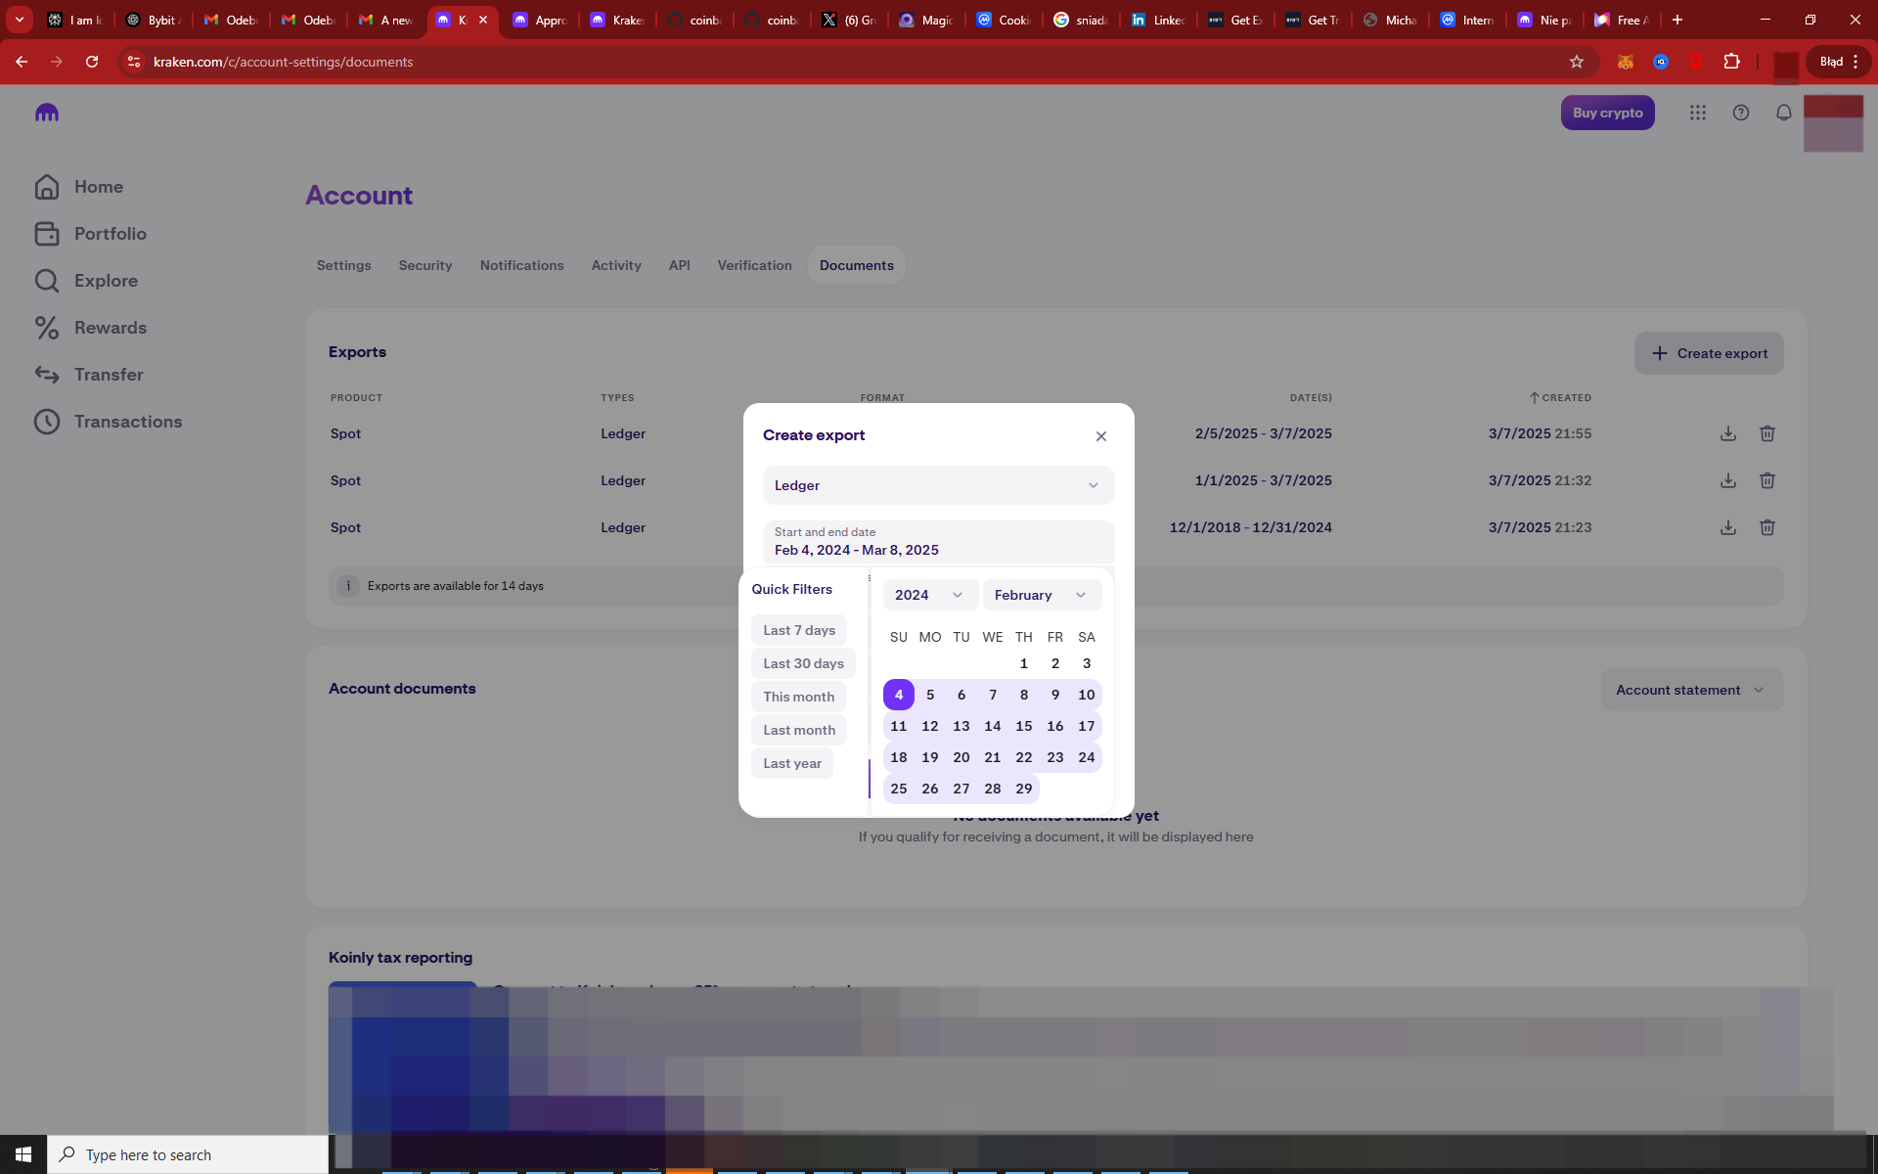This screenshot has width=1878, height=1174.
Task: Open Portfolio in the sidebar
Action: tap(90, 234)
